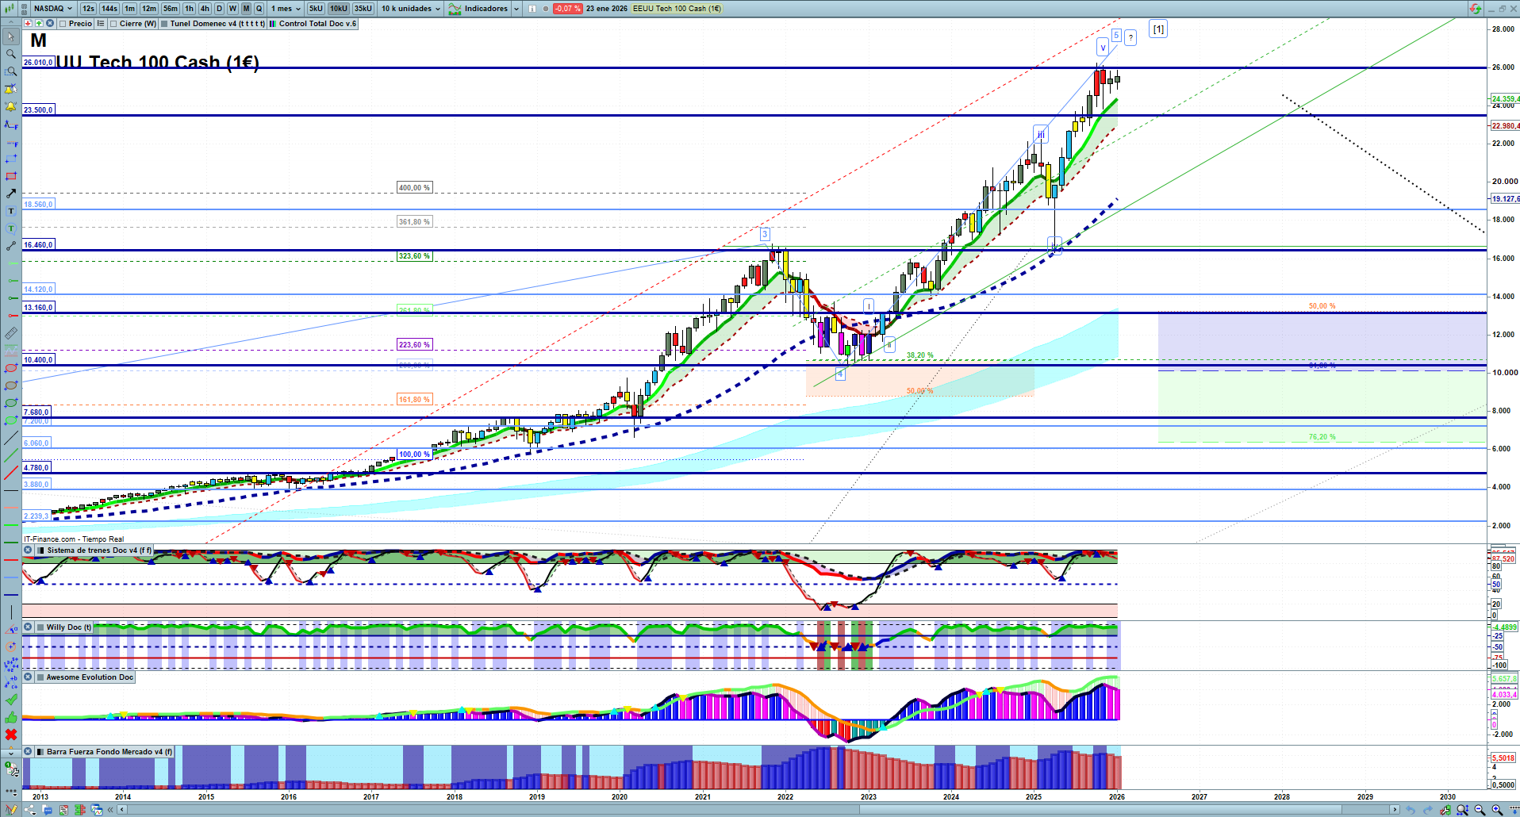Click the share icon in bottom bar
The height and width of the screenshot is (817, 1520).
click(x=30, y=810)
